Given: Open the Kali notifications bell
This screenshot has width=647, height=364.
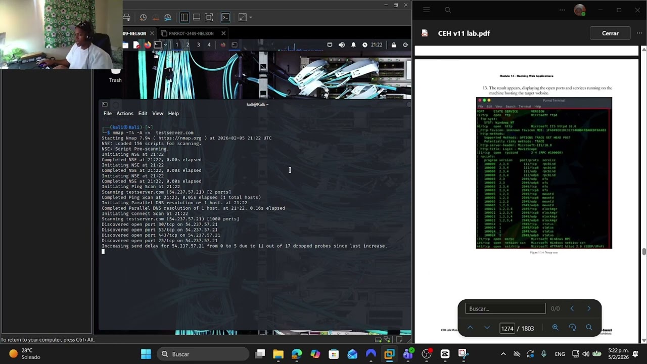Looking at the screenshot, I should [x=353, y=45].
